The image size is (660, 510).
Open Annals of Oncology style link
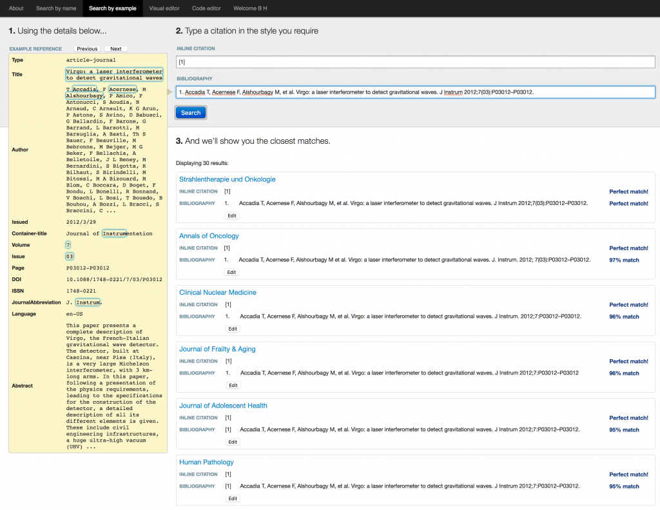tap(209, 236)
